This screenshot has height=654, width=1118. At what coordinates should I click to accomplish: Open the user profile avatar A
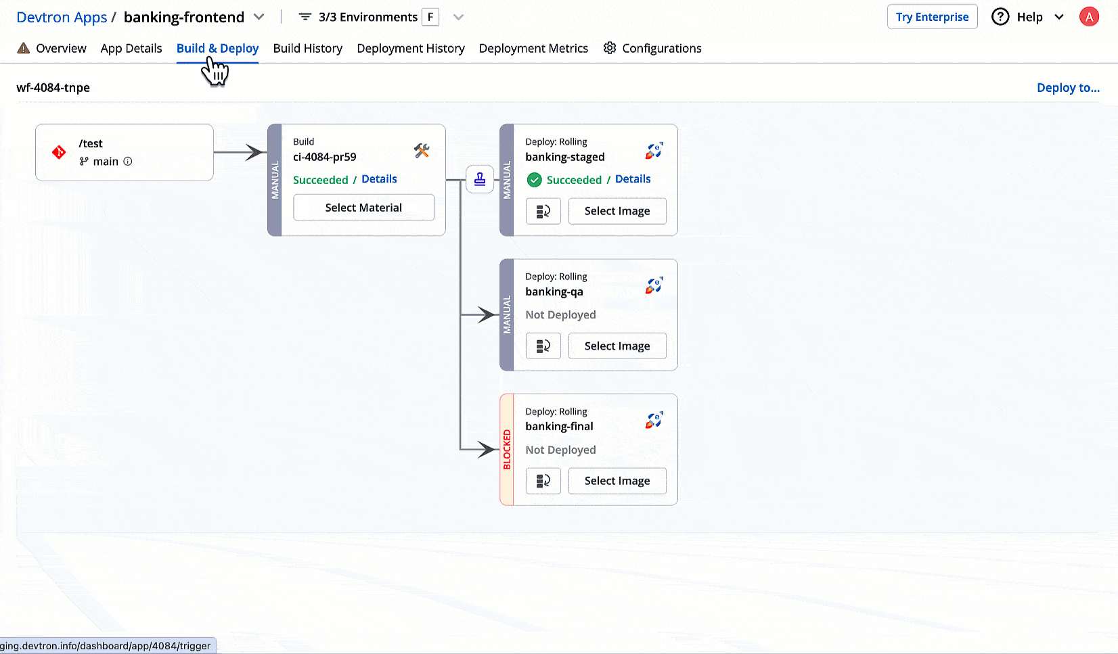click(x=1088, y=17)
